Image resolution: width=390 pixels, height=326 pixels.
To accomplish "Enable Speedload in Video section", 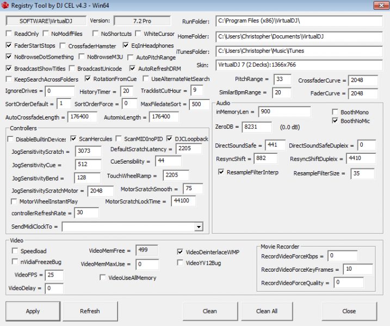I will click(x=15, y=251).
